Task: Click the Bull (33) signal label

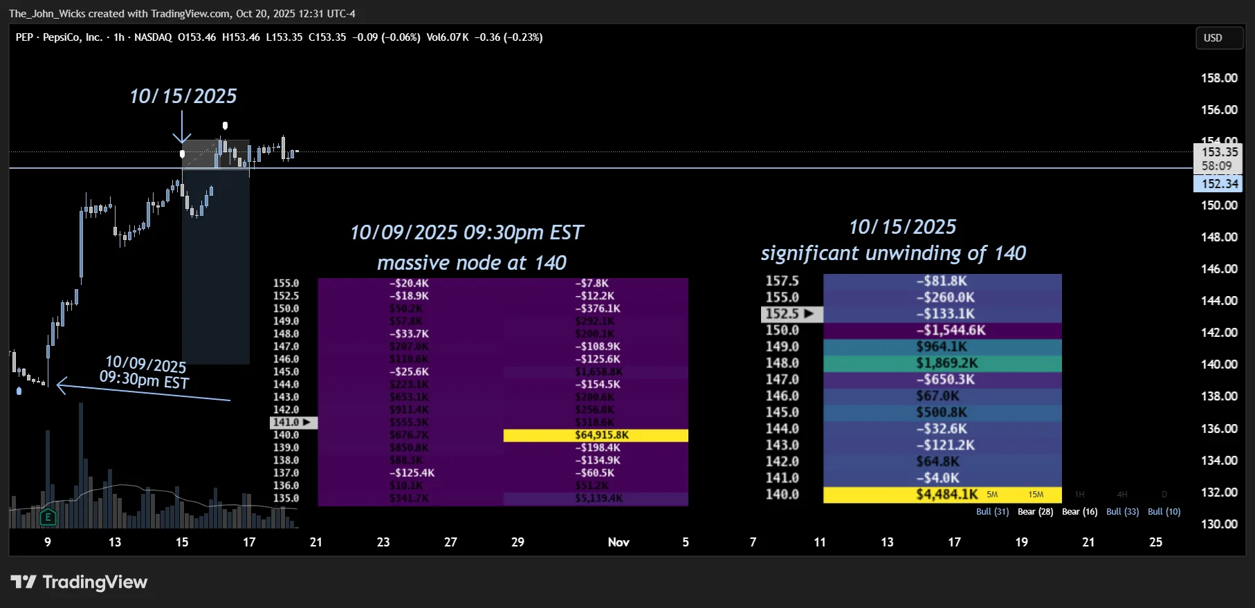Action: click(1122, 512)
